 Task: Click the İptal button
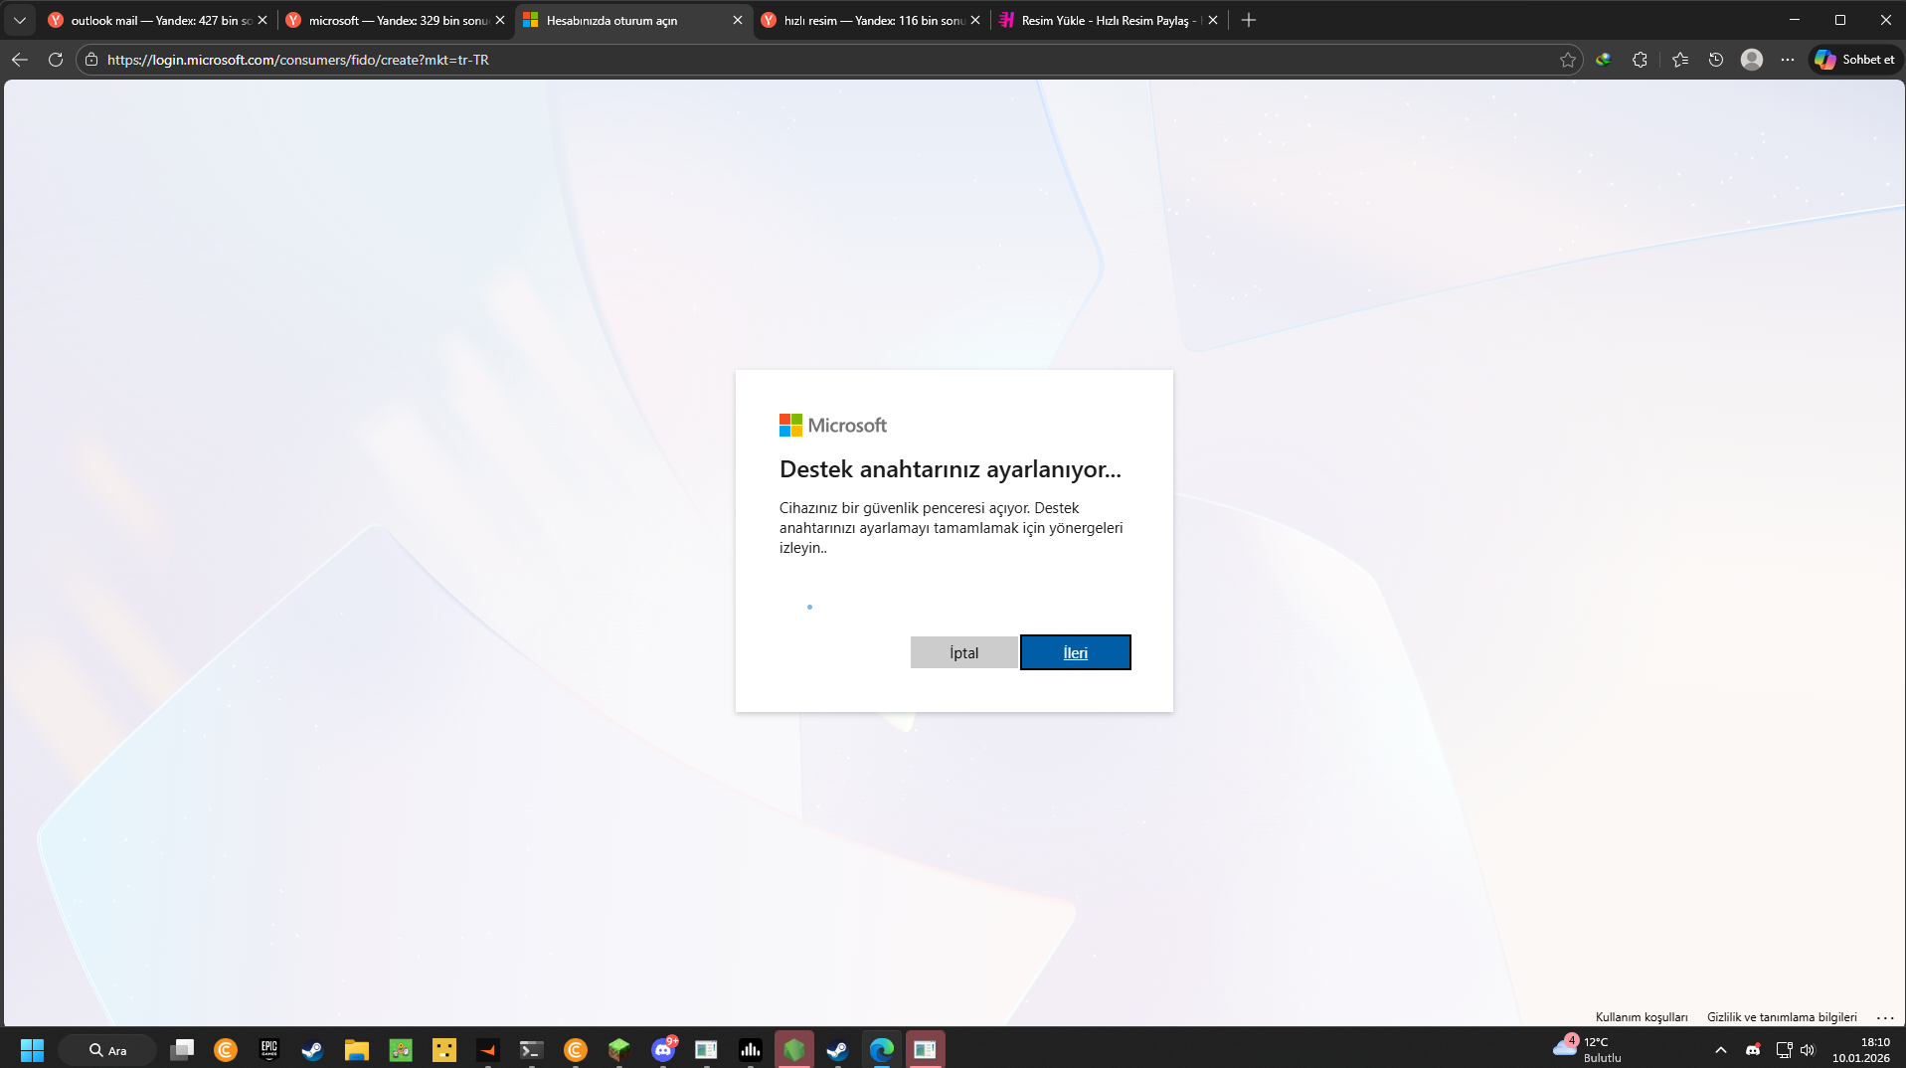coord(963,652)
